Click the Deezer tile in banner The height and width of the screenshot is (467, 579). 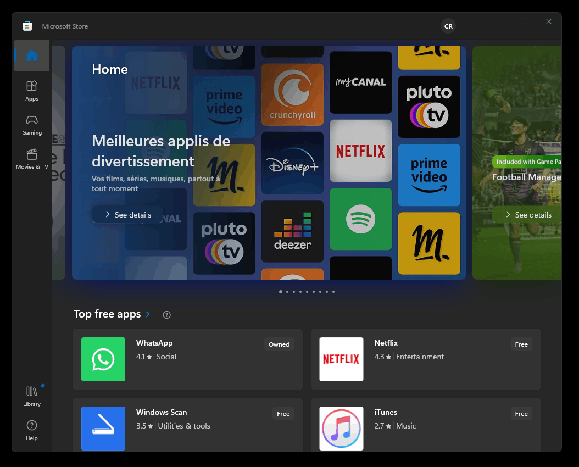click(x=292, y=231)
